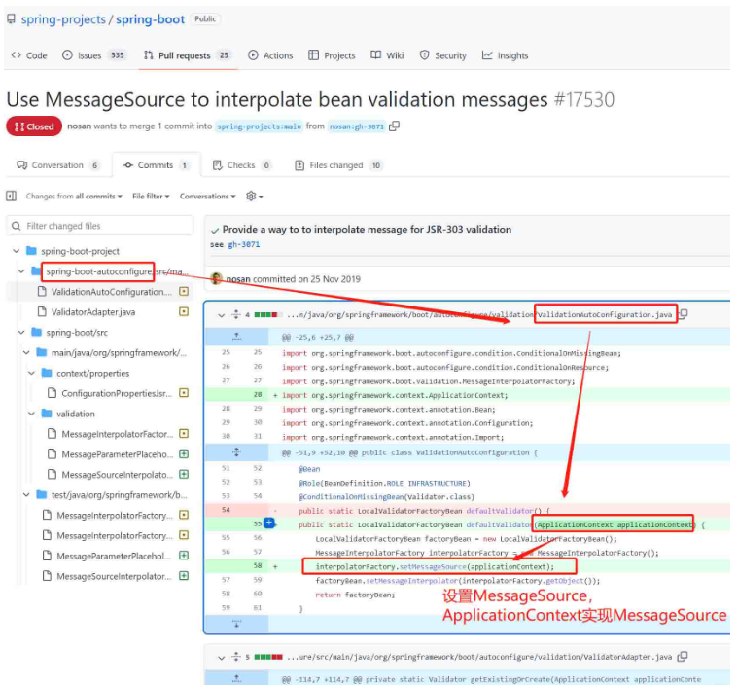Open the spring-projects:main base branch link

coord(259,126)
